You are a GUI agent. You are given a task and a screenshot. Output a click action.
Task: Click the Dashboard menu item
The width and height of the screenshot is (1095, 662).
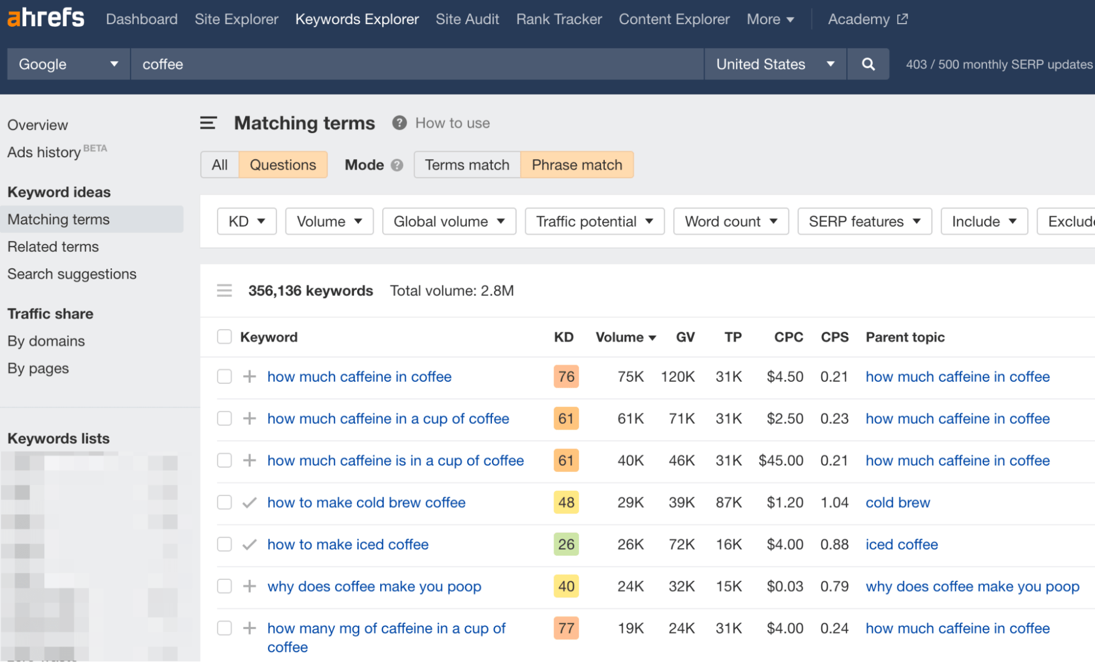coord(141,20)
